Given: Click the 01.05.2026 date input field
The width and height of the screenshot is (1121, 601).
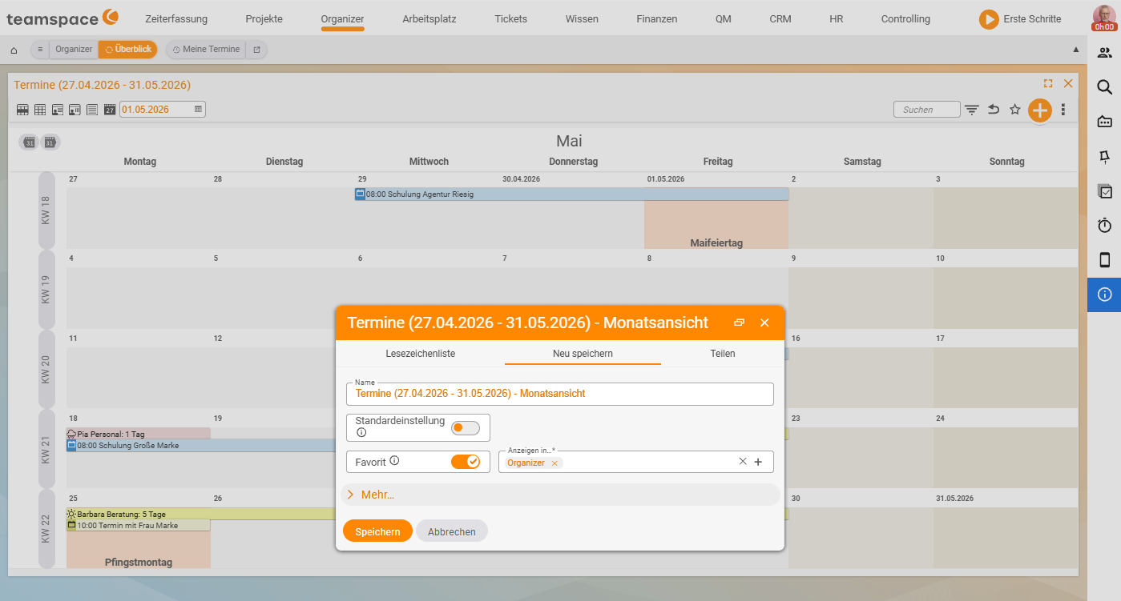Looking at the screenshot, I should 163,110.
